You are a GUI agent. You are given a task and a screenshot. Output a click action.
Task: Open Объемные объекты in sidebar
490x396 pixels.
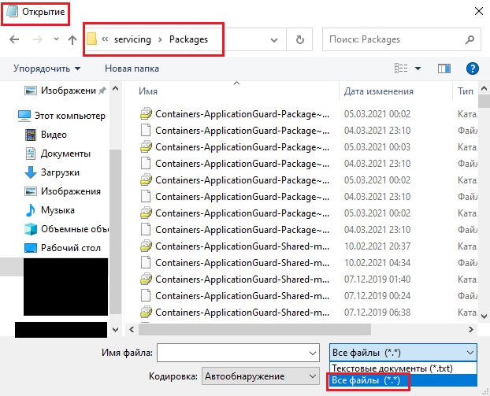tap(66, 229)
